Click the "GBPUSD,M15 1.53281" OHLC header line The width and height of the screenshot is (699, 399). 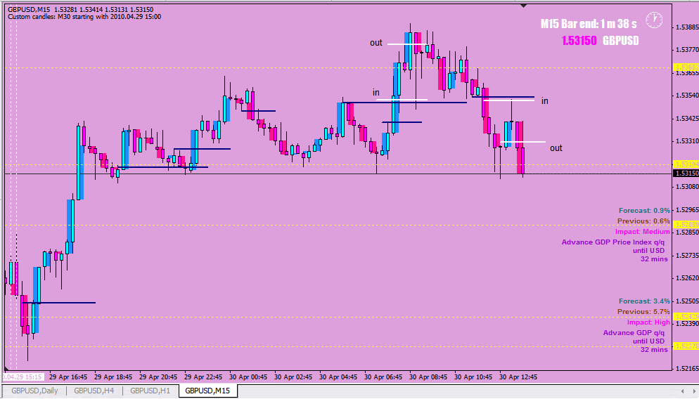pyautogui.click(x=80, y=9)
